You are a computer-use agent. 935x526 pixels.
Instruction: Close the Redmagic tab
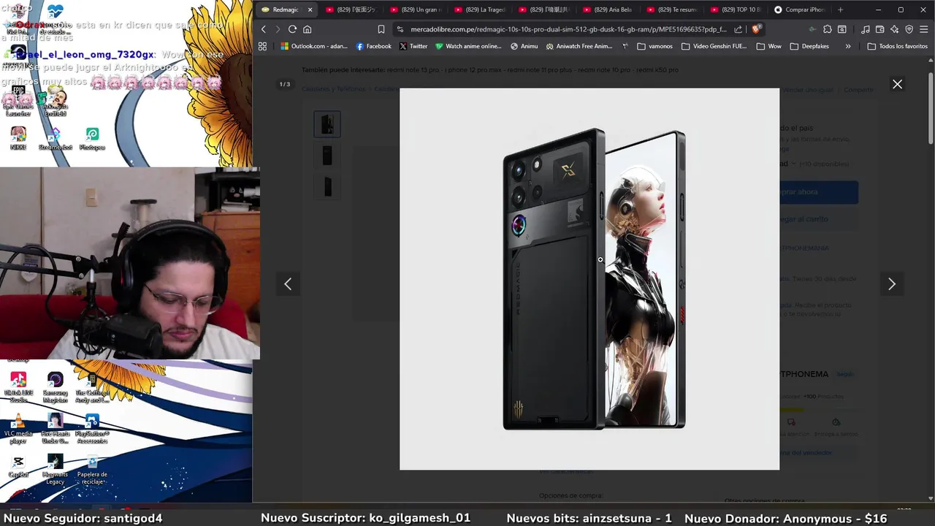(310, 9)
